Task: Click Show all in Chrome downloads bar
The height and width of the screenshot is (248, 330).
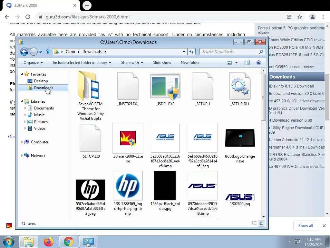Action: [306, 226]
